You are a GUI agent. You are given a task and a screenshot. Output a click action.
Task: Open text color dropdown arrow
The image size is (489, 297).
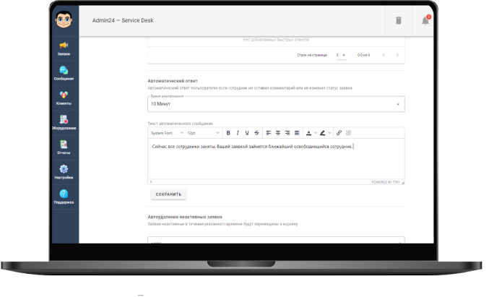(316, 133)
